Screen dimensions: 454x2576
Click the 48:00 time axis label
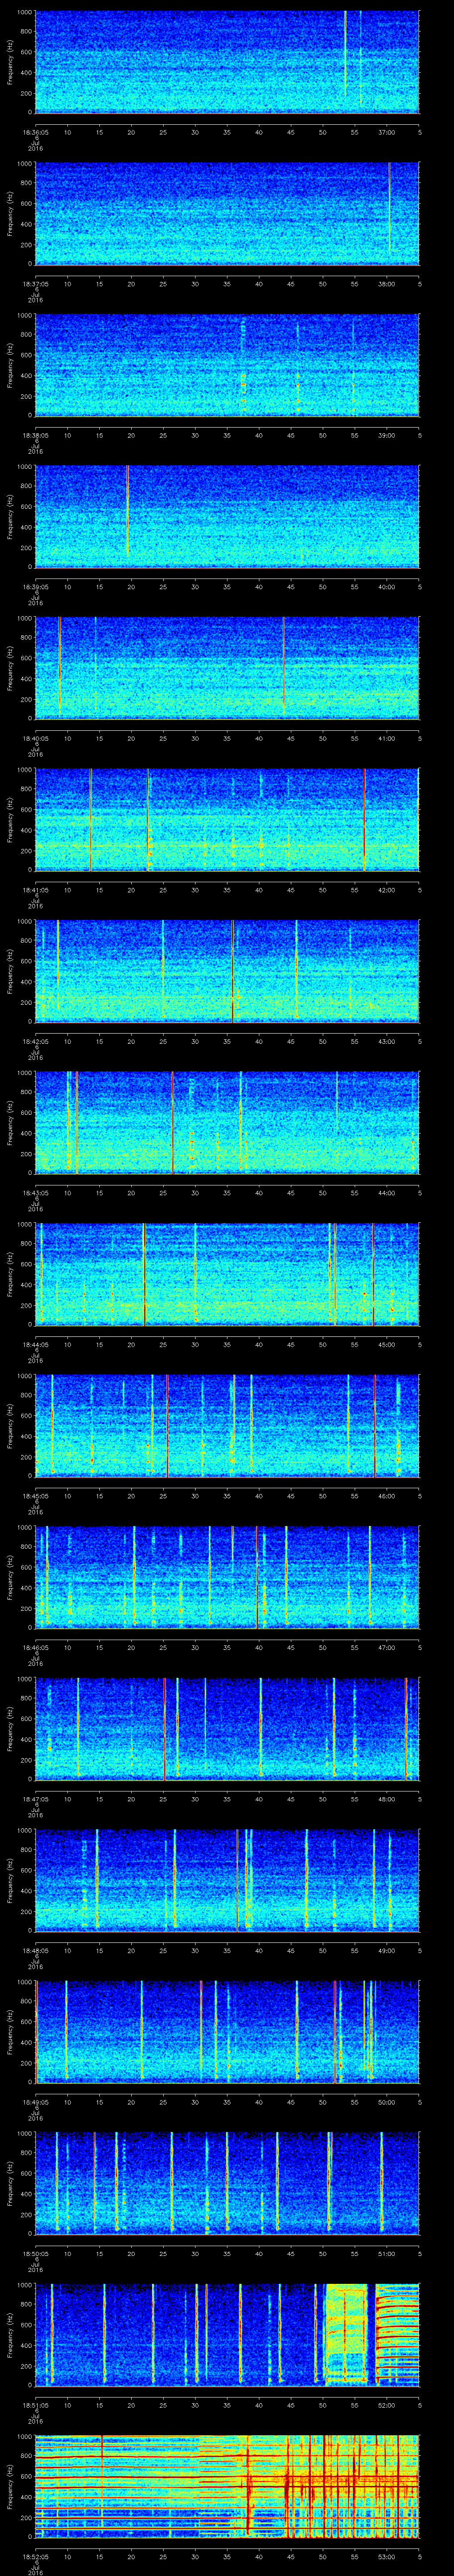tap(387, 1800)
